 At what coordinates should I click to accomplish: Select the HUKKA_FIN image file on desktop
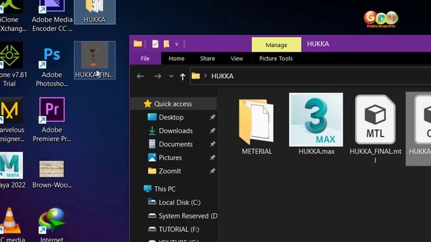[x=94, y=60]
